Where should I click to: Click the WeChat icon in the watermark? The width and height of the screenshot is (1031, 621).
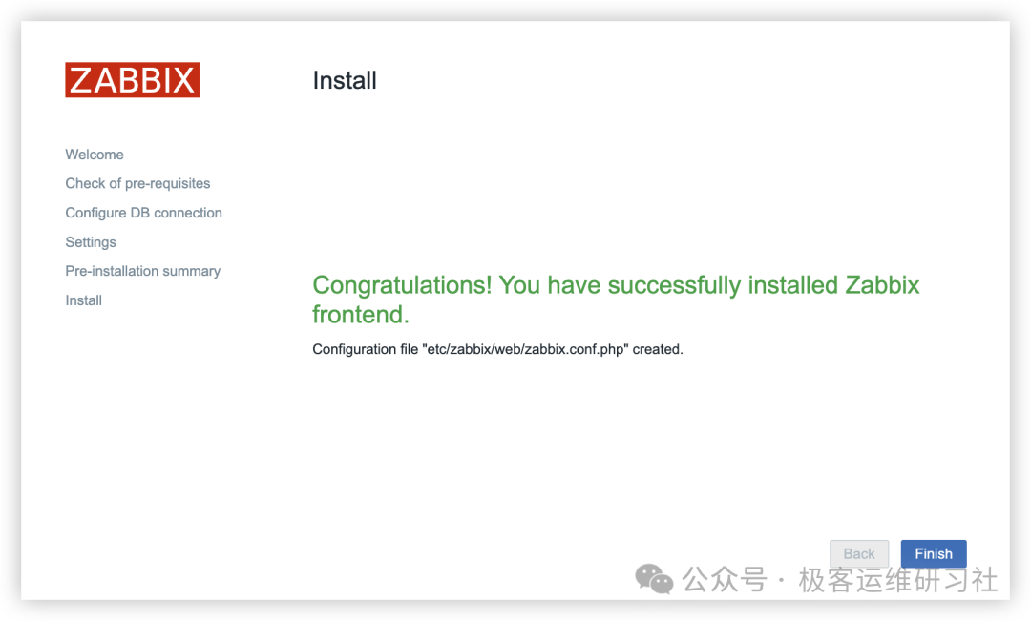(654, 578)
